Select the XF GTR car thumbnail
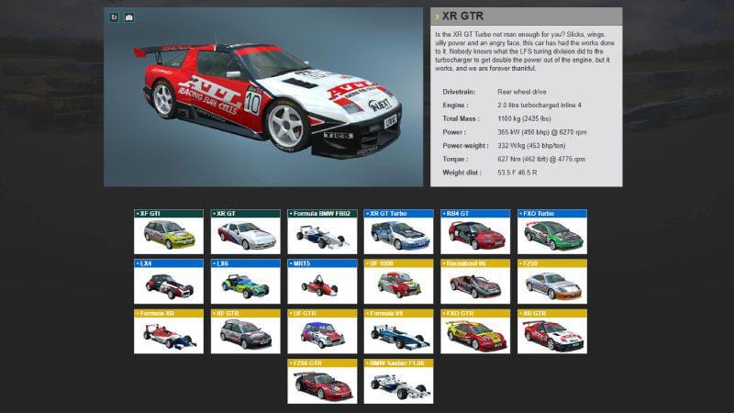Viewport: 734px width, 413px height. [245, 331]
